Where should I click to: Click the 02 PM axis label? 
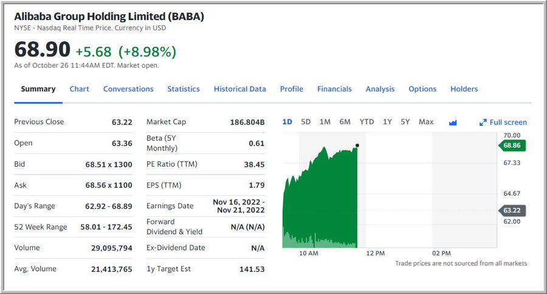point(442,253)
